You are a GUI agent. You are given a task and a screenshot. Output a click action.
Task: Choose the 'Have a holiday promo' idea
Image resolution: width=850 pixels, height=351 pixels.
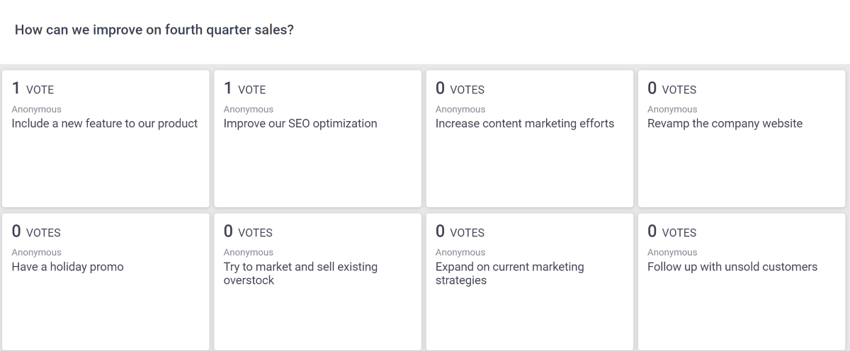pos(68,267)
